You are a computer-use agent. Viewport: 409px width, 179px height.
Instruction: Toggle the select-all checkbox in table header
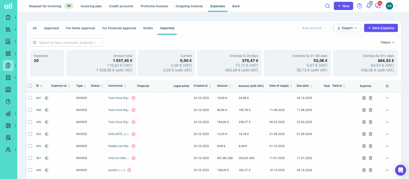[30, 86]
